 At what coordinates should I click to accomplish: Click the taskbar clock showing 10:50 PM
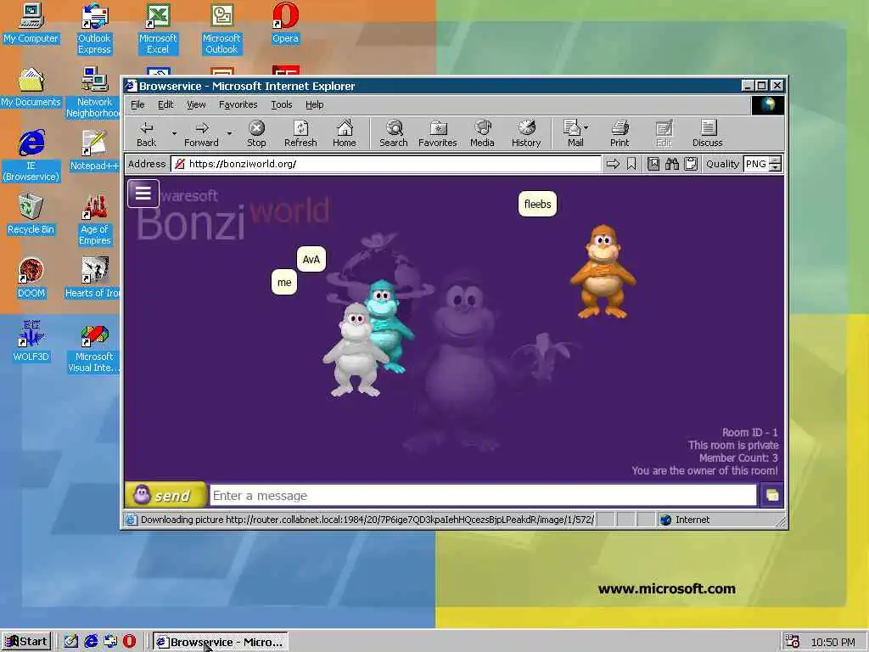point(833,642)
